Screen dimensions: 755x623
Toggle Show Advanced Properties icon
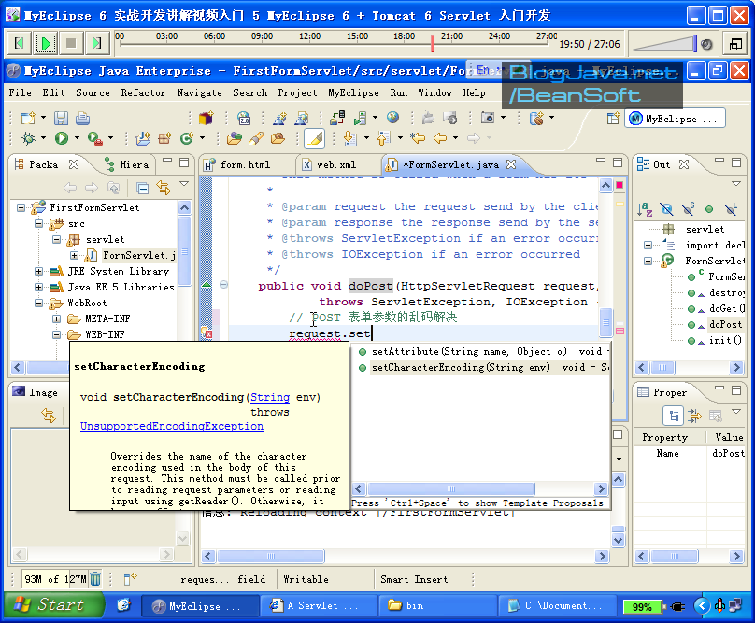tap(694, 416)
